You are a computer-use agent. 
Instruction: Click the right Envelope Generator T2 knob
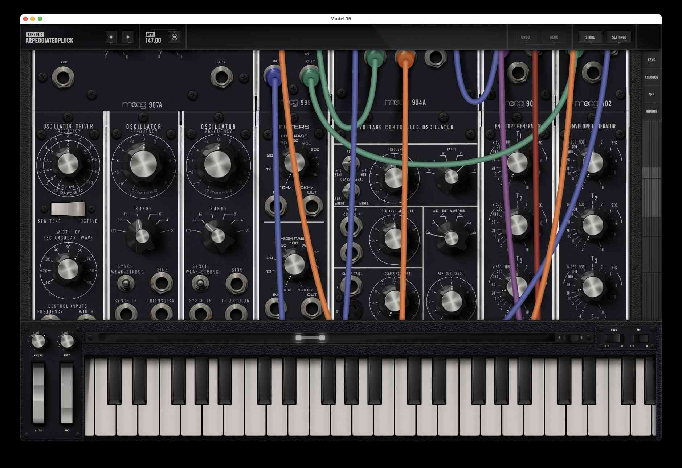(593, 225)
